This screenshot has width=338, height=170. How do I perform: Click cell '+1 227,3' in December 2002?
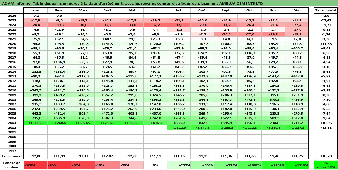click(x=297, y=128)
